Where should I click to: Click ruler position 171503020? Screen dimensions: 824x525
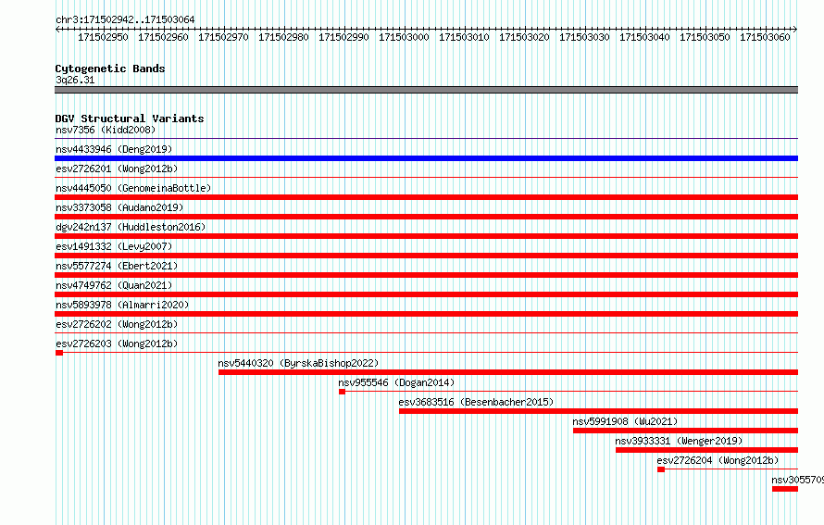[524, 37]
